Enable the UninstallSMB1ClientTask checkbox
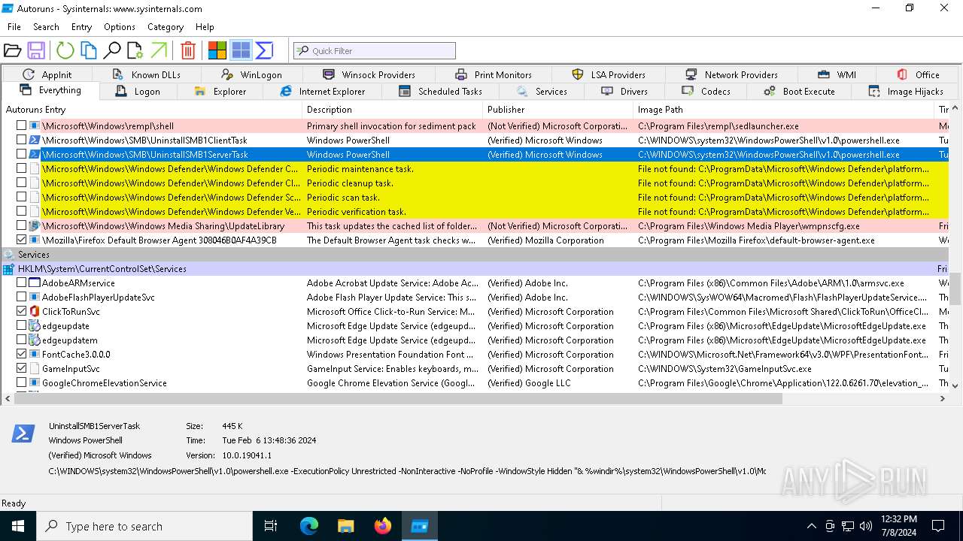The height and width of the screenshot is (541, 963). coord(21,141)
